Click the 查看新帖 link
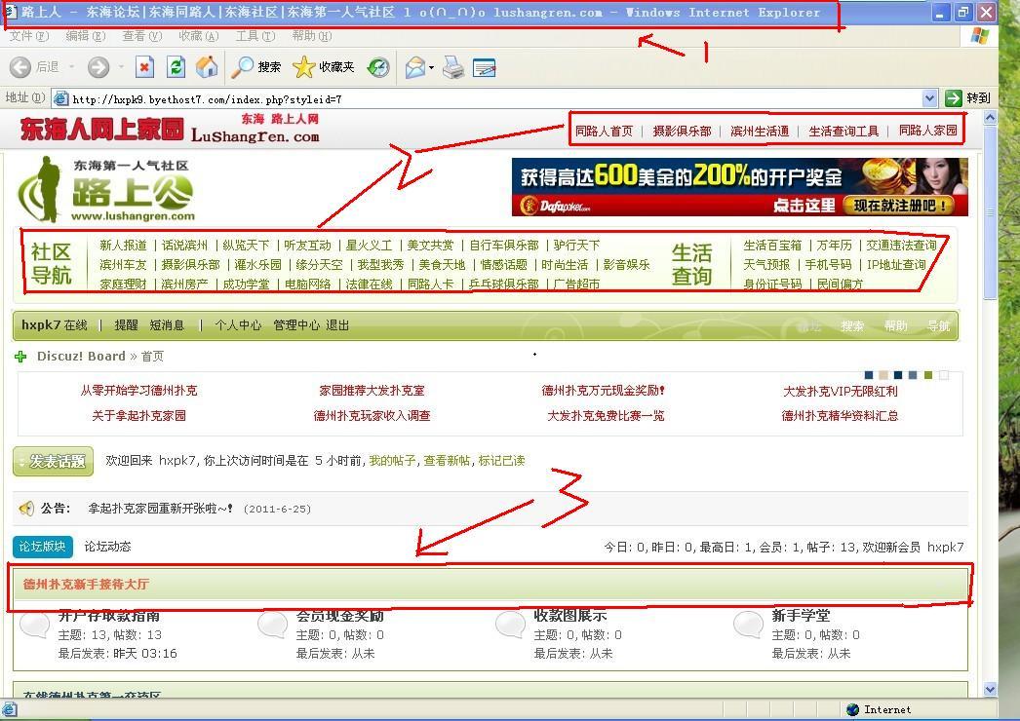 coord(447,461)
